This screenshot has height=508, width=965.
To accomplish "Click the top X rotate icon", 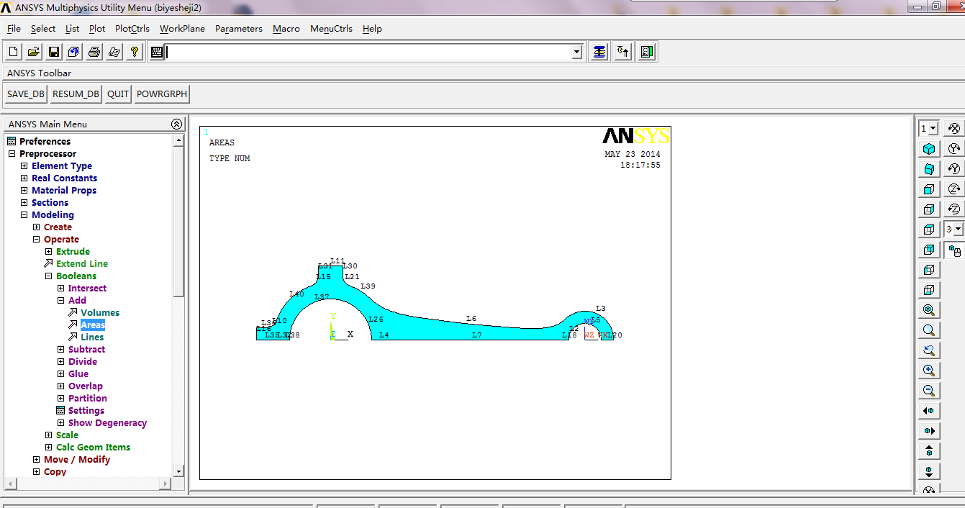I will pyautogui.click(x=954, y=129).
